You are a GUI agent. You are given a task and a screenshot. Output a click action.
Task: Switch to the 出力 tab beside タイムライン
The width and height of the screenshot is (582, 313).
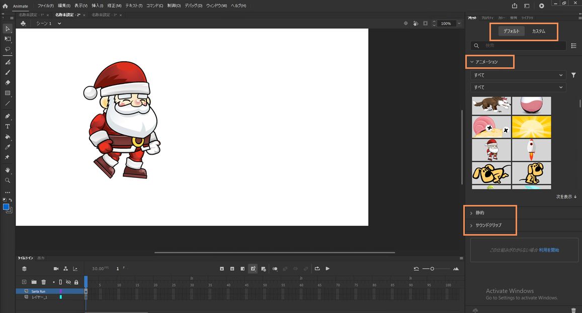coord(41,258)
